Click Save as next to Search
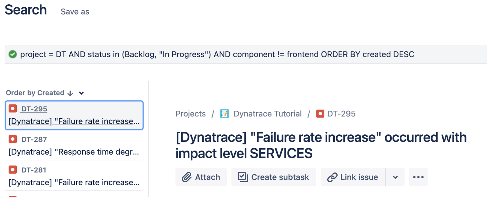This screenshot has width=491, height=208. pos(75,12)
